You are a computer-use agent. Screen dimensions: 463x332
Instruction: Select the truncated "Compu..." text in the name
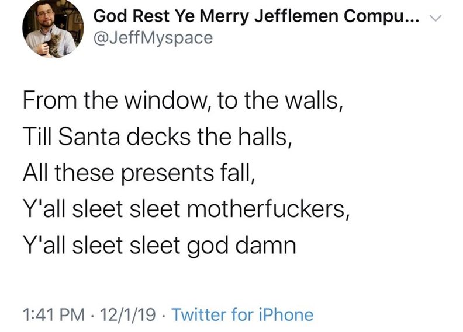[x=382, y=16]
